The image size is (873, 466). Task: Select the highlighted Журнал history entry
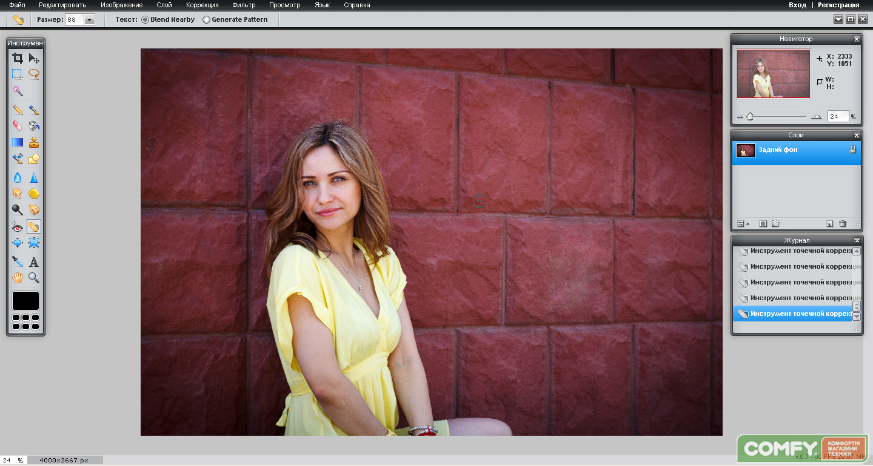pos(792,313)
